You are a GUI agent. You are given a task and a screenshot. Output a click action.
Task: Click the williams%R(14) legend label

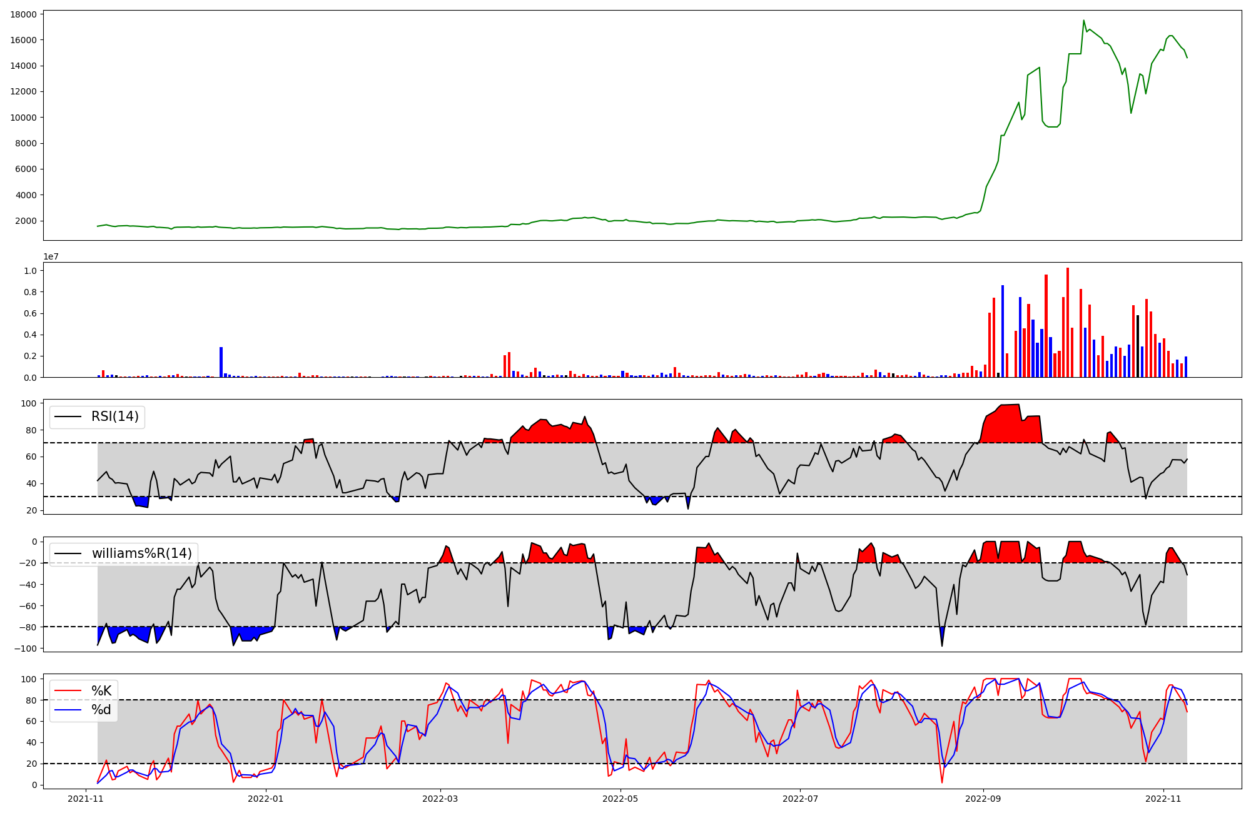coord(141,553)
